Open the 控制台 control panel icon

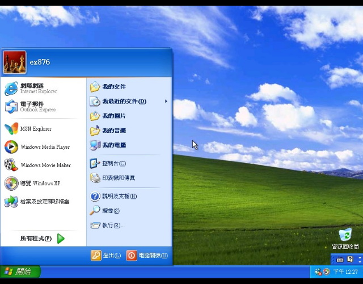pyautogui.click(x=95, y=164)
